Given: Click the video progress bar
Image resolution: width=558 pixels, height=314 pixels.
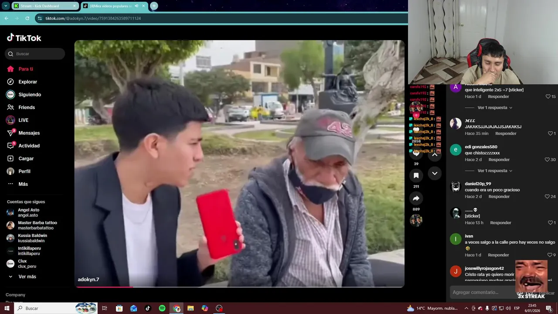Looking at the screenshot, I should coord(239,287).
